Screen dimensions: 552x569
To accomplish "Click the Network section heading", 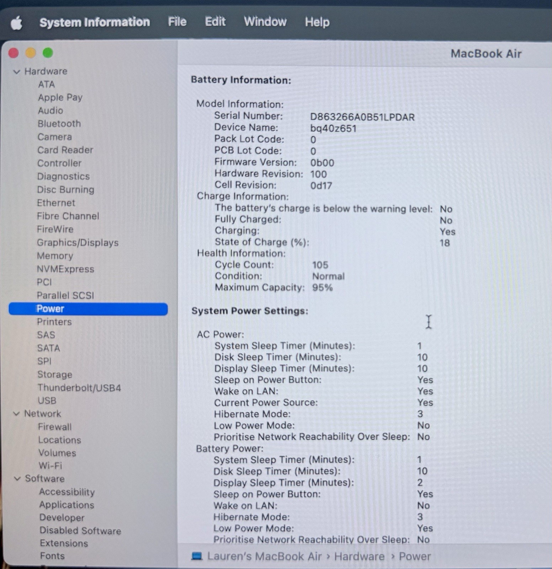I will [x=43, y=414].
